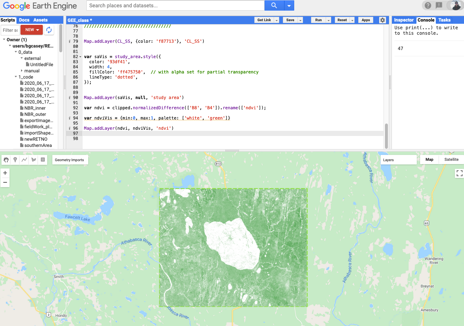
Task: Expand the manual folder in scripts
Action: tap(22, 71)
